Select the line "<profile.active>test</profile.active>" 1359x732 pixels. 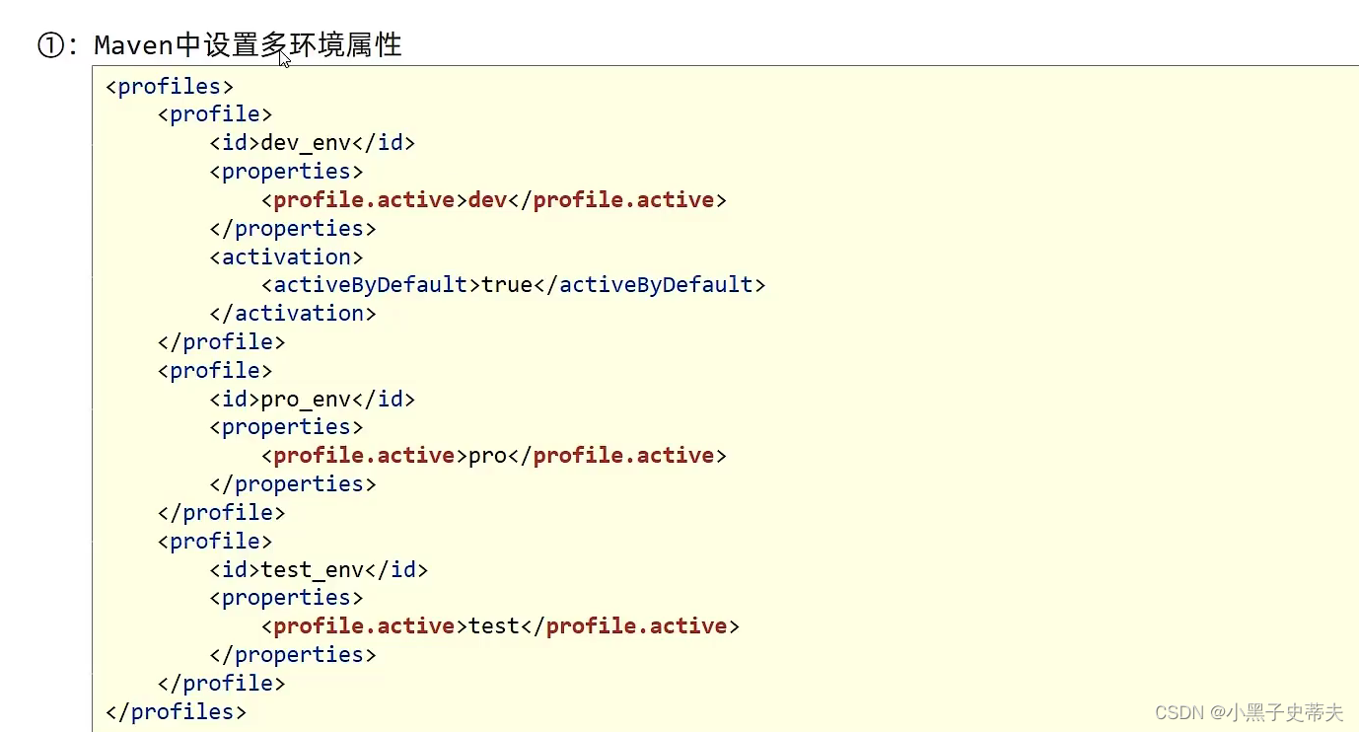pos(500,625)
